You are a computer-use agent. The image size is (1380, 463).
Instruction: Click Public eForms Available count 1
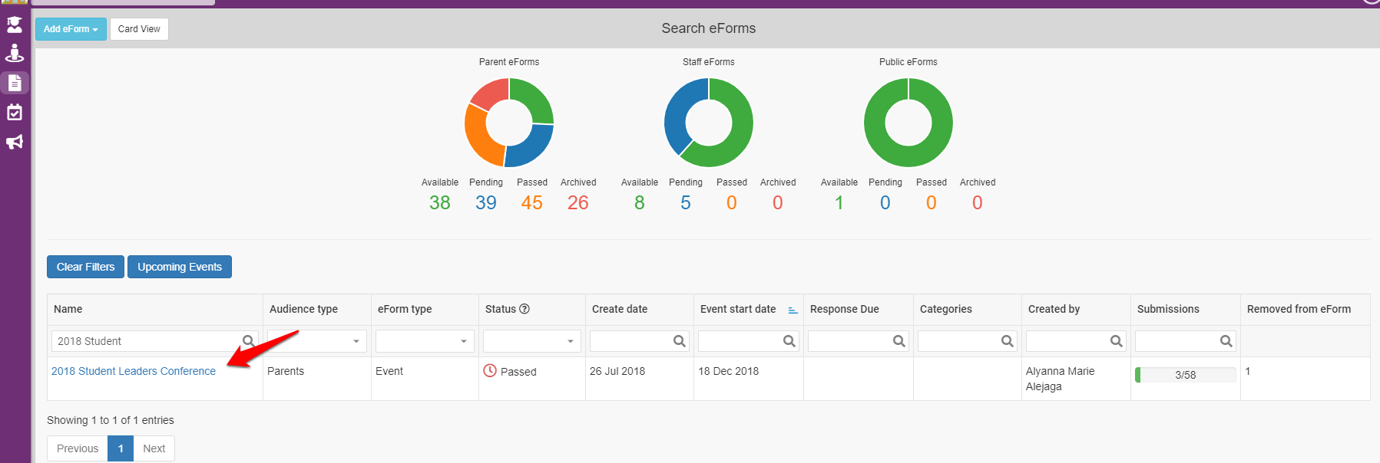[x=839, y=202]
